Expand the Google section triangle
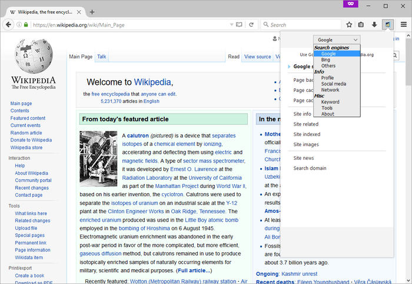Image resolution: width=412 pixels, height=284 pixels. coord(290,67)
